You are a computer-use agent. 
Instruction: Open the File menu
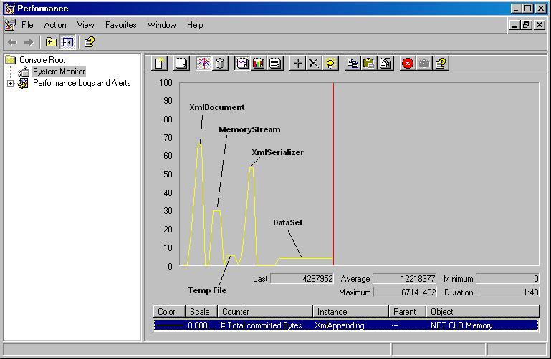pyautogui.click(x=27, y=25)
